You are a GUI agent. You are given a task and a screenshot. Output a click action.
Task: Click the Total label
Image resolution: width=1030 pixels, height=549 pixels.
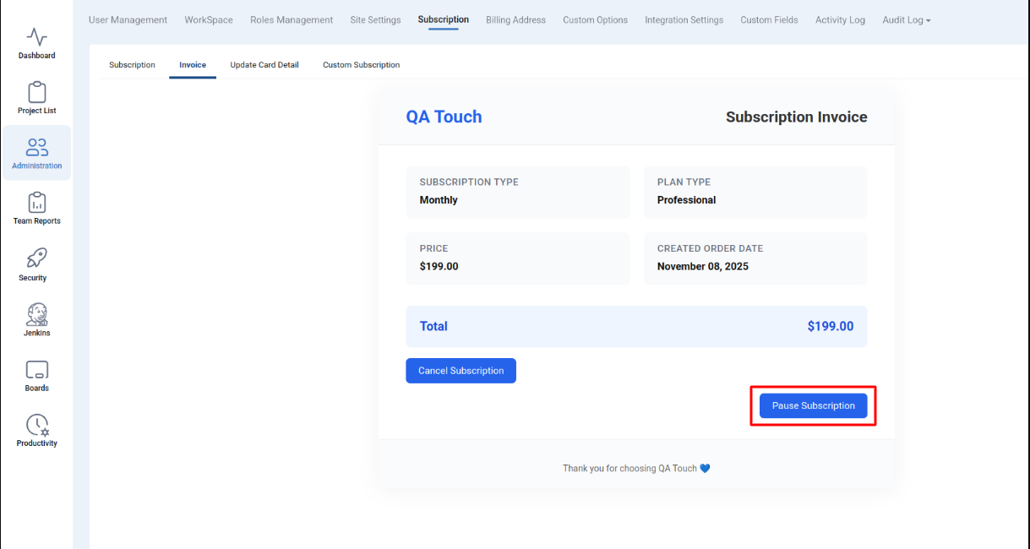click(433, 326)
